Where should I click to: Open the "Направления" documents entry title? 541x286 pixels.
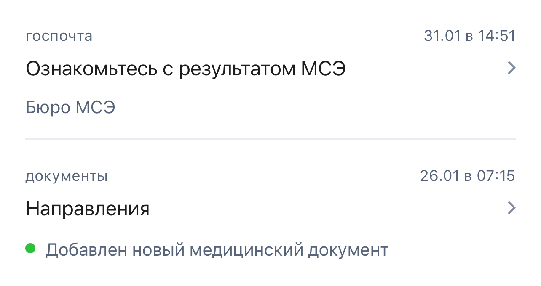[88, 209]
